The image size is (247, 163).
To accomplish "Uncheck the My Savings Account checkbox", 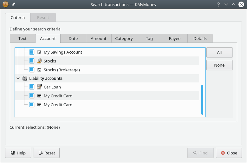I will pos(32,52).
